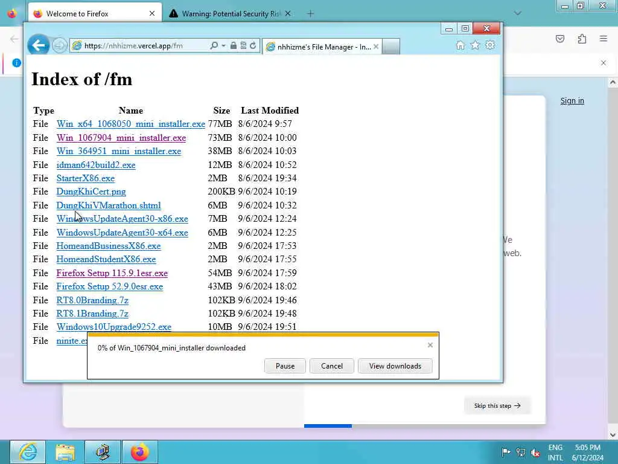Viewport: 618px width, 464px height.
Task: Open Win_1067904_mini_installer.exe link
Action: coord(121,138)
